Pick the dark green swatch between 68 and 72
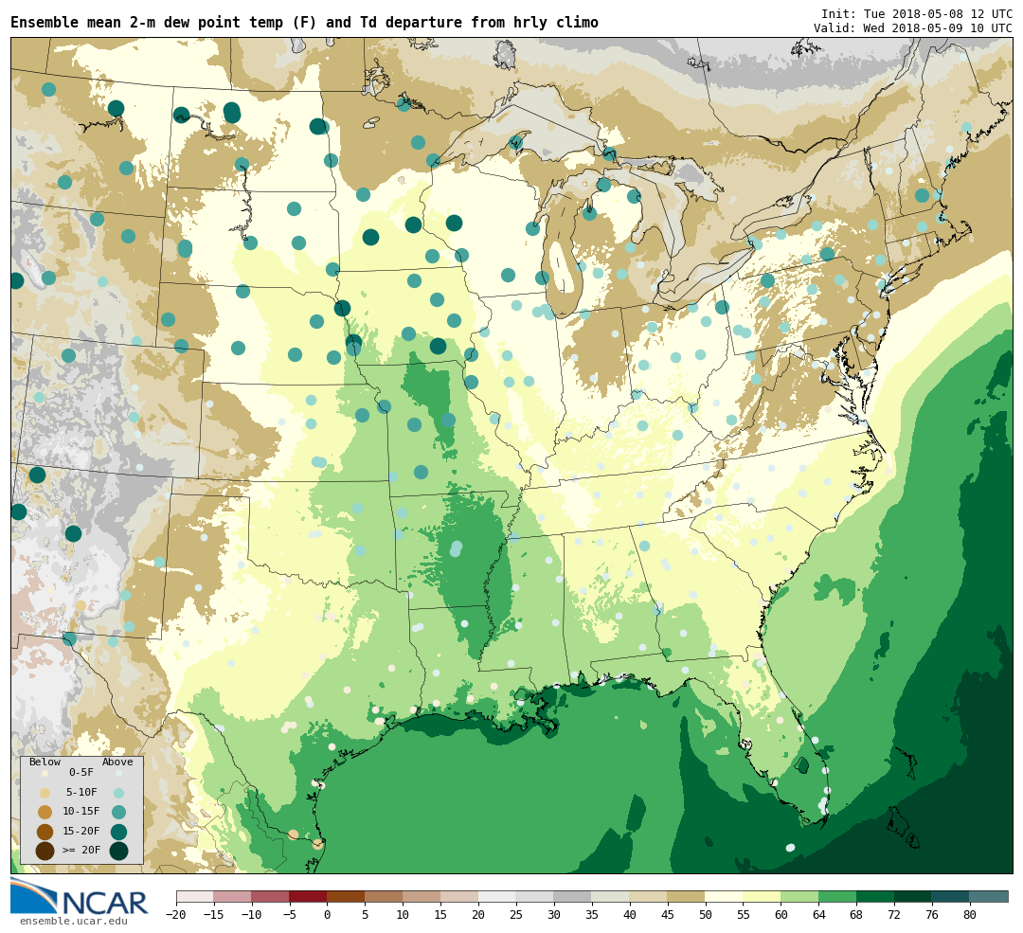Screen dimensions: 1023x933 (x=876, y=896)
